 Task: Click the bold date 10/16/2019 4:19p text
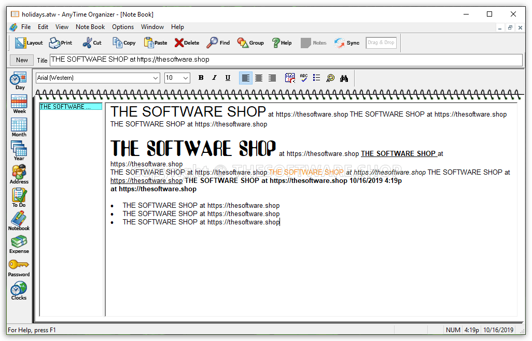[x=375, y=181]
